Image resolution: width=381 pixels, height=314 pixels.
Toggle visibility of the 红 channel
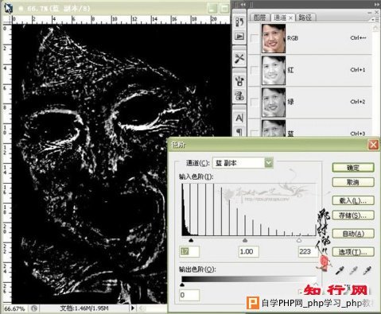(255, 70)
